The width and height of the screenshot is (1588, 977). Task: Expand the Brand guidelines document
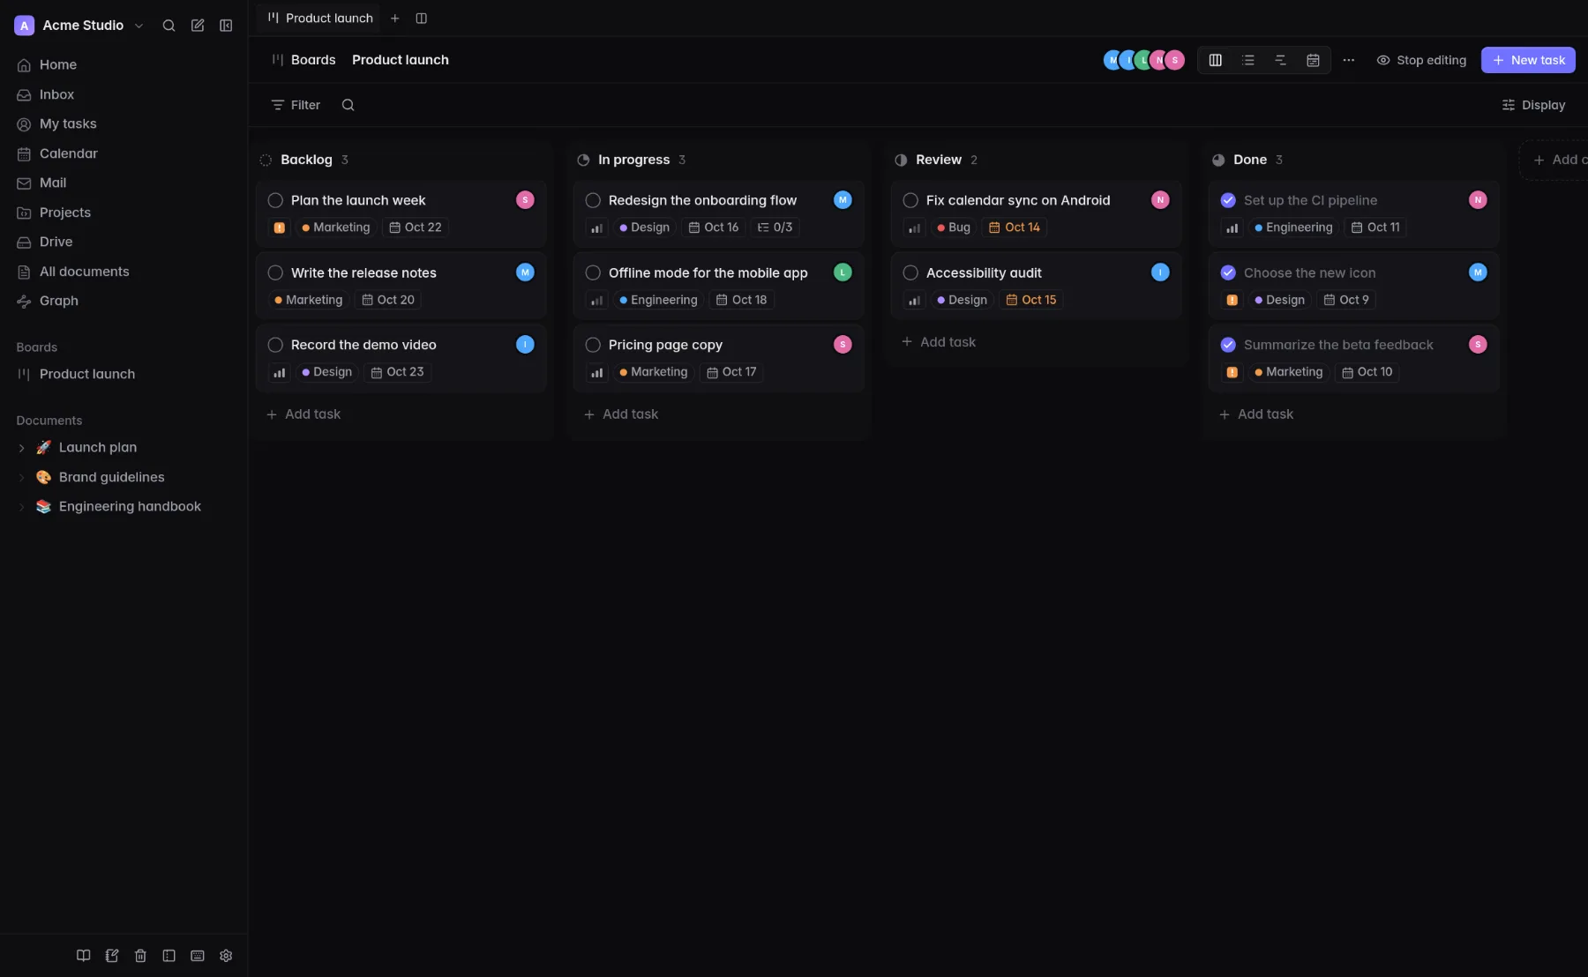point(22,478)
